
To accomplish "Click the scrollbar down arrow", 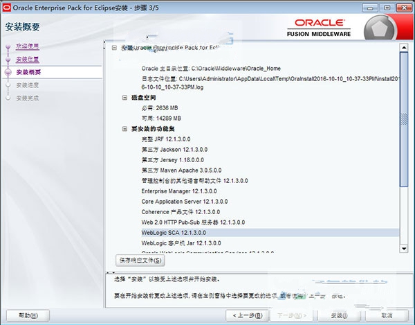I will 404,248.
